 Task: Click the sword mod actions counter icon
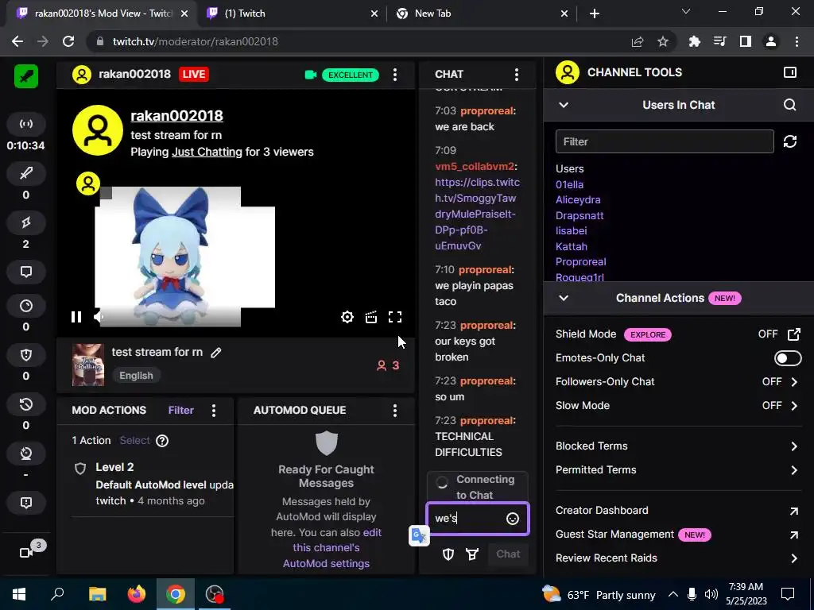tap(26, 173)
